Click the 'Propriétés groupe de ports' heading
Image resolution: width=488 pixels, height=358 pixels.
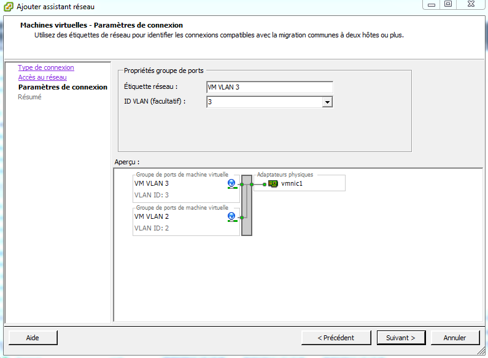(x=164, y=70)
